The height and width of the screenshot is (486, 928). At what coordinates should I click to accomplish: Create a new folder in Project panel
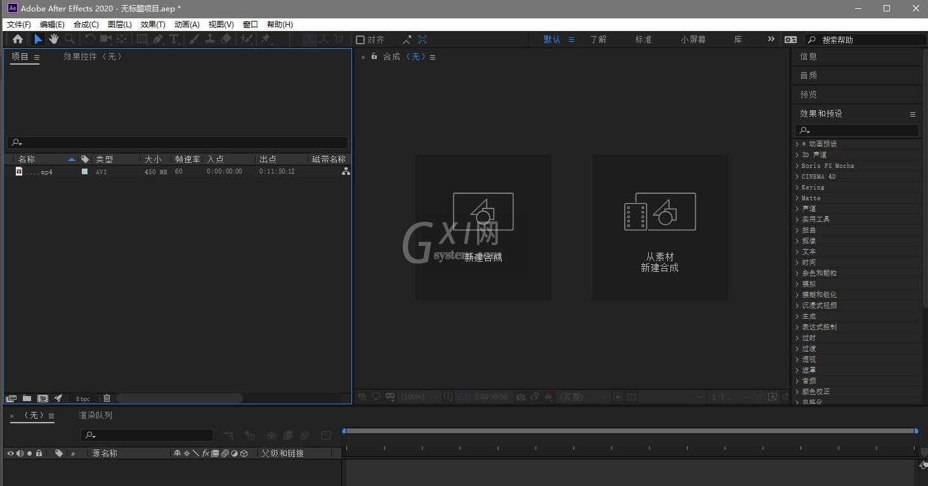click(x=27, y=399)
